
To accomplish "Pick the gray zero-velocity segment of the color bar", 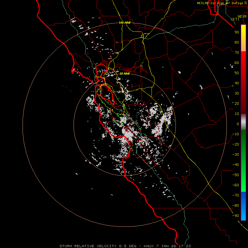I will [243, 122].
